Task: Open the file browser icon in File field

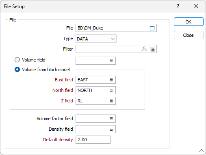Action: point(152,28)
